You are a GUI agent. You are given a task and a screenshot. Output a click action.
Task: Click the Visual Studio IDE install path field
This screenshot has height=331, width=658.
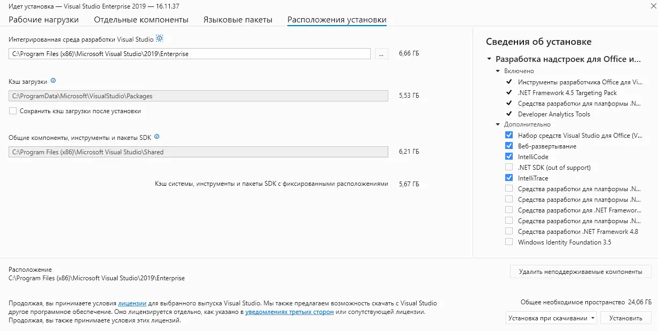point(189,54)
